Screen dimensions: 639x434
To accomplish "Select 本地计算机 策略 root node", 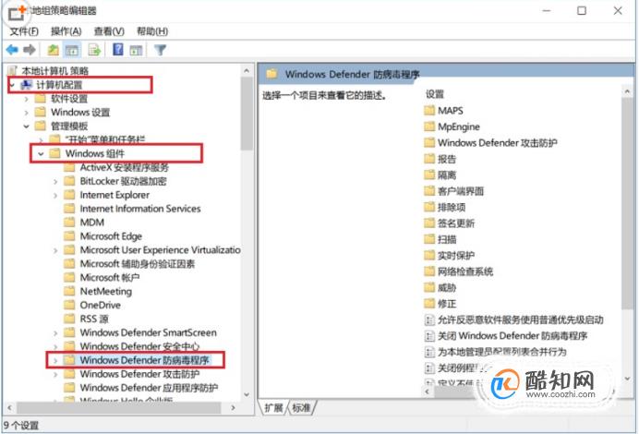I will pyautogui.click(x=54, y=71).
